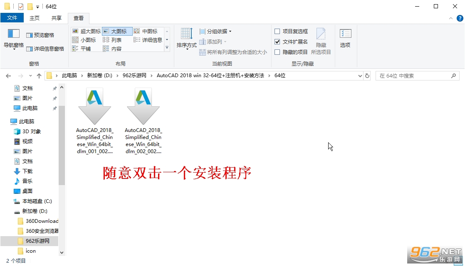Screen dimensions: 465x266
Task: Switch to 共享 (Share) ribbon tab
Action: point(56,18)
